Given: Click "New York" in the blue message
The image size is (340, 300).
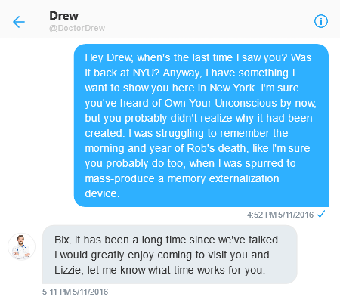Looking at the screenshot, I should click(233, 88).
